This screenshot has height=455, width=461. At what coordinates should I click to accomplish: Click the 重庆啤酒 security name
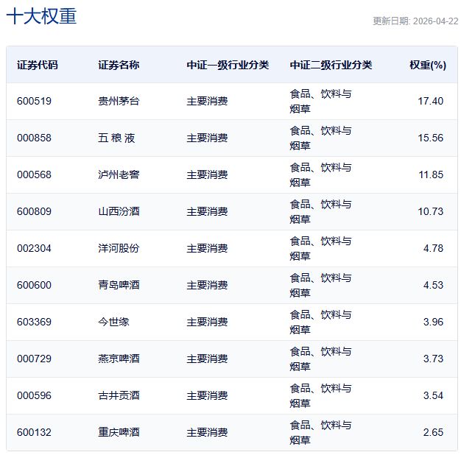tap(119, 432)
